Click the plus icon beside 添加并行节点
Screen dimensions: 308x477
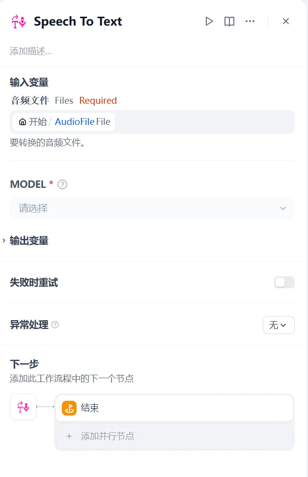point(69,436)
